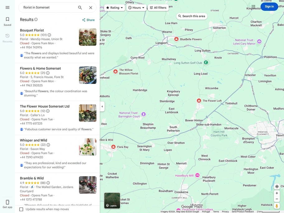Zoom out on the map

[277, 199]
